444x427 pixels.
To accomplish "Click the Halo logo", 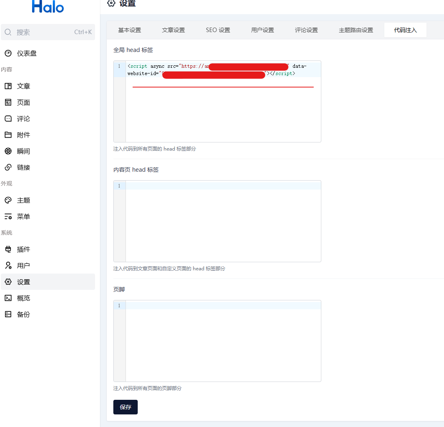I will (48, 6).
